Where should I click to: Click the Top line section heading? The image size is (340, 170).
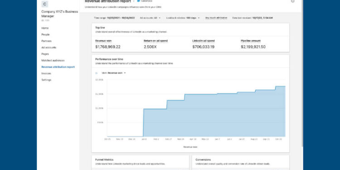point(100,28)
